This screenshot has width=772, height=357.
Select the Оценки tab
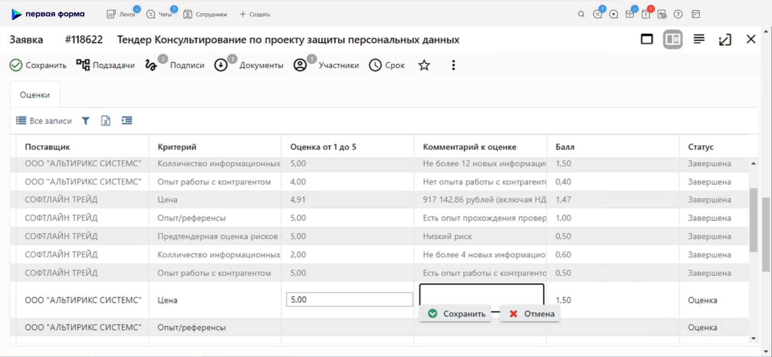[x=35, y=95]
